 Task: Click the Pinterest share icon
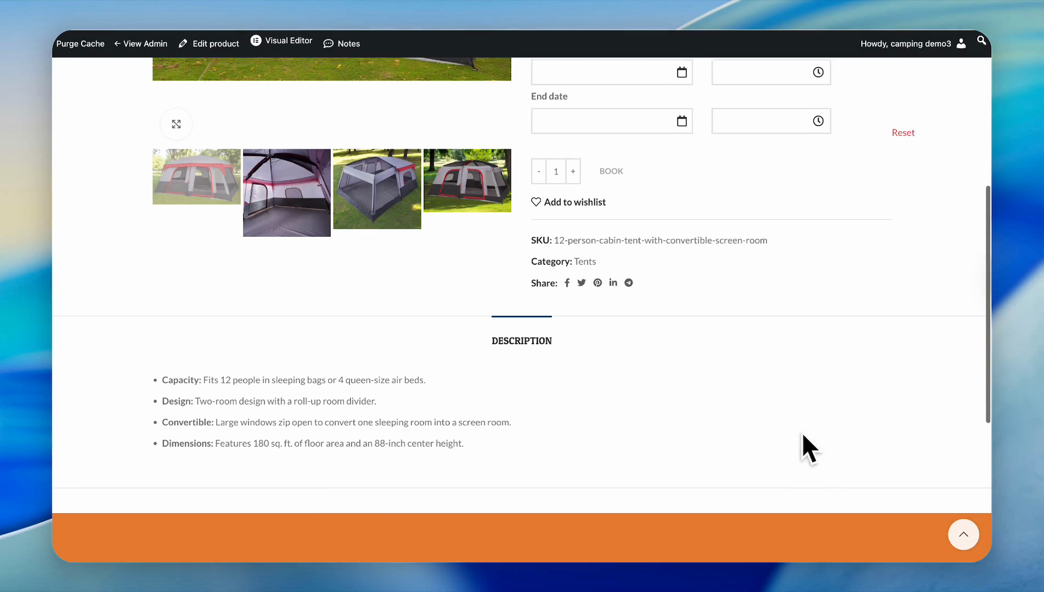point(597,283)
